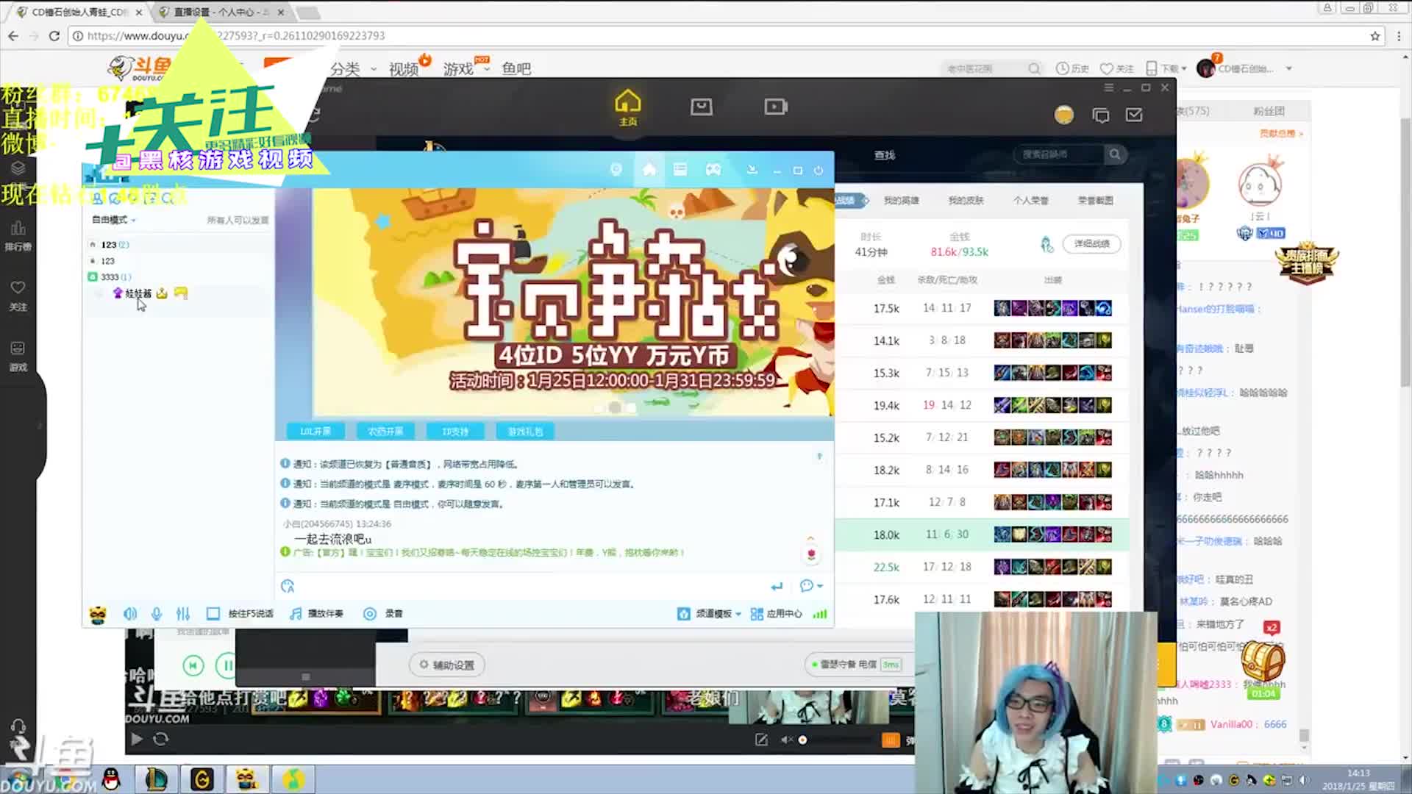Select the 19.4k player row
Image resolution: width=1412 pixels, height=794 pixels.
(x=982, y=405)
